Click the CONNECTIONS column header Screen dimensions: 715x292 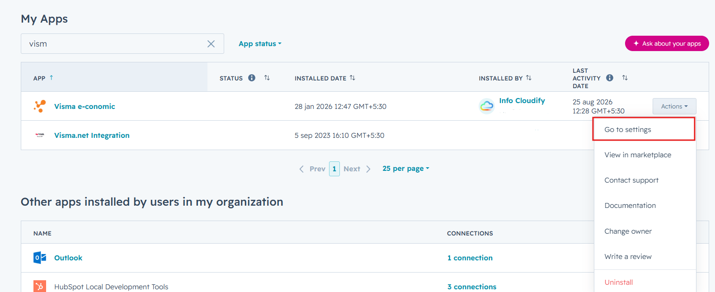(470, 233)
